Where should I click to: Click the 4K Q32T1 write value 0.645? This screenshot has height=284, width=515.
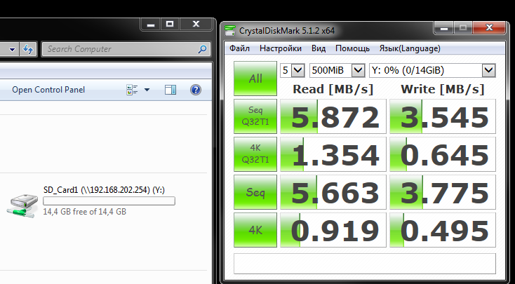pos(443,154)
